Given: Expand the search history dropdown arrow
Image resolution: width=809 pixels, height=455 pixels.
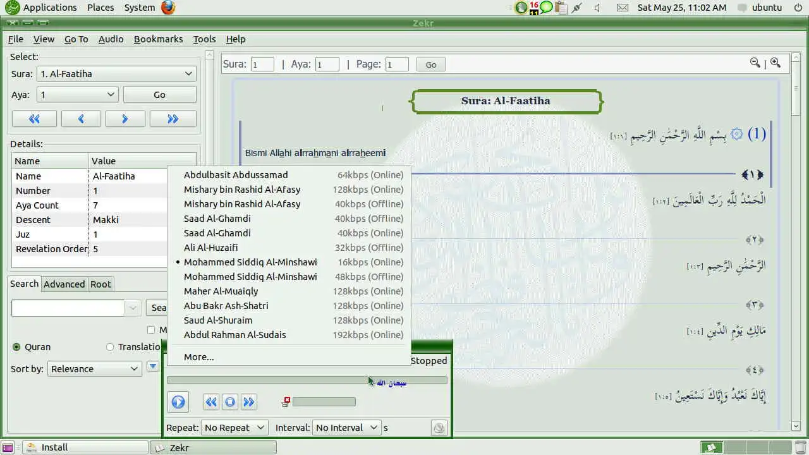Looking at the screenshot, I should click(x=133, y=308).
